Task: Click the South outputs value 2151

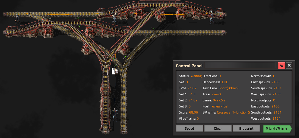Action: 277,112
